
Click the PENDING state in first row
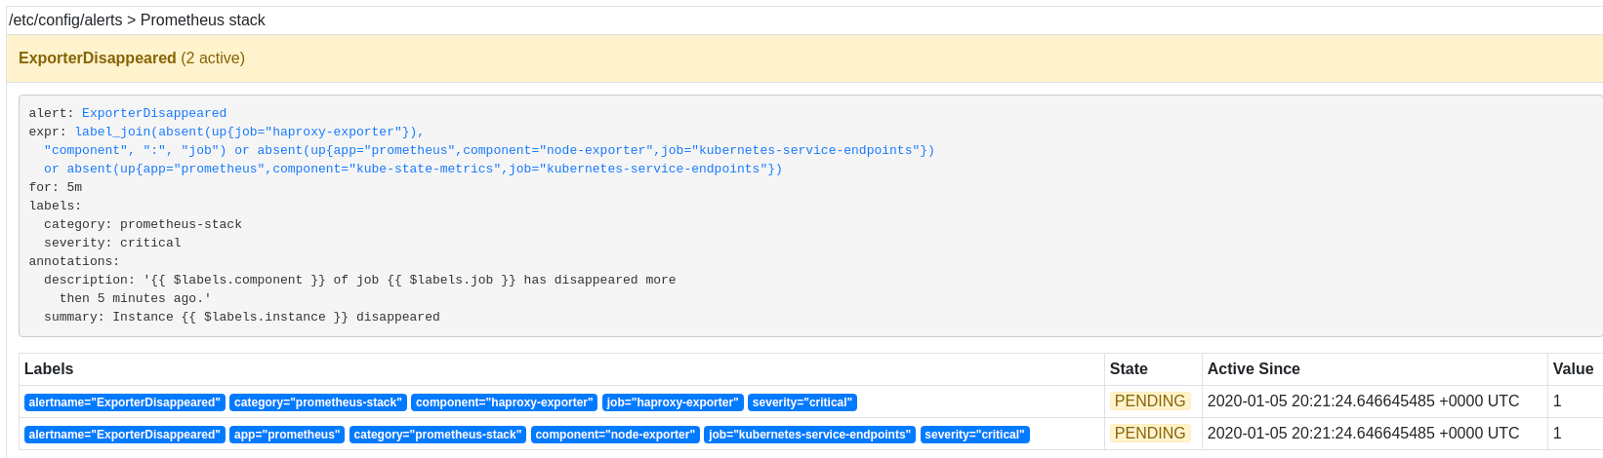point(1150,401)
